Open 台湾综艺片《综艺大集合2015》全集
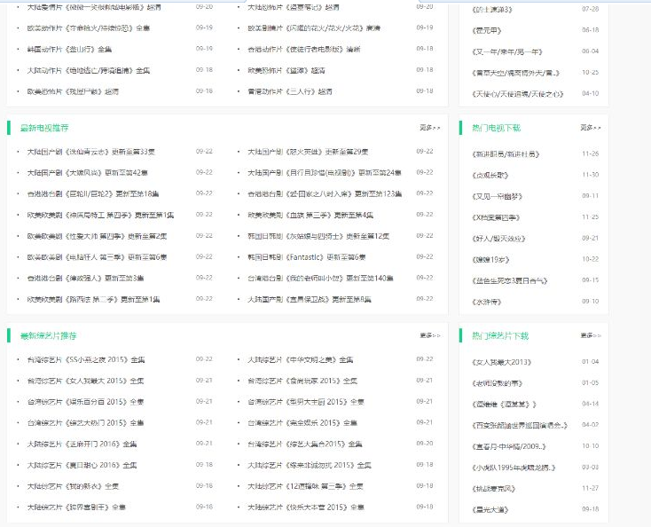 305,444
